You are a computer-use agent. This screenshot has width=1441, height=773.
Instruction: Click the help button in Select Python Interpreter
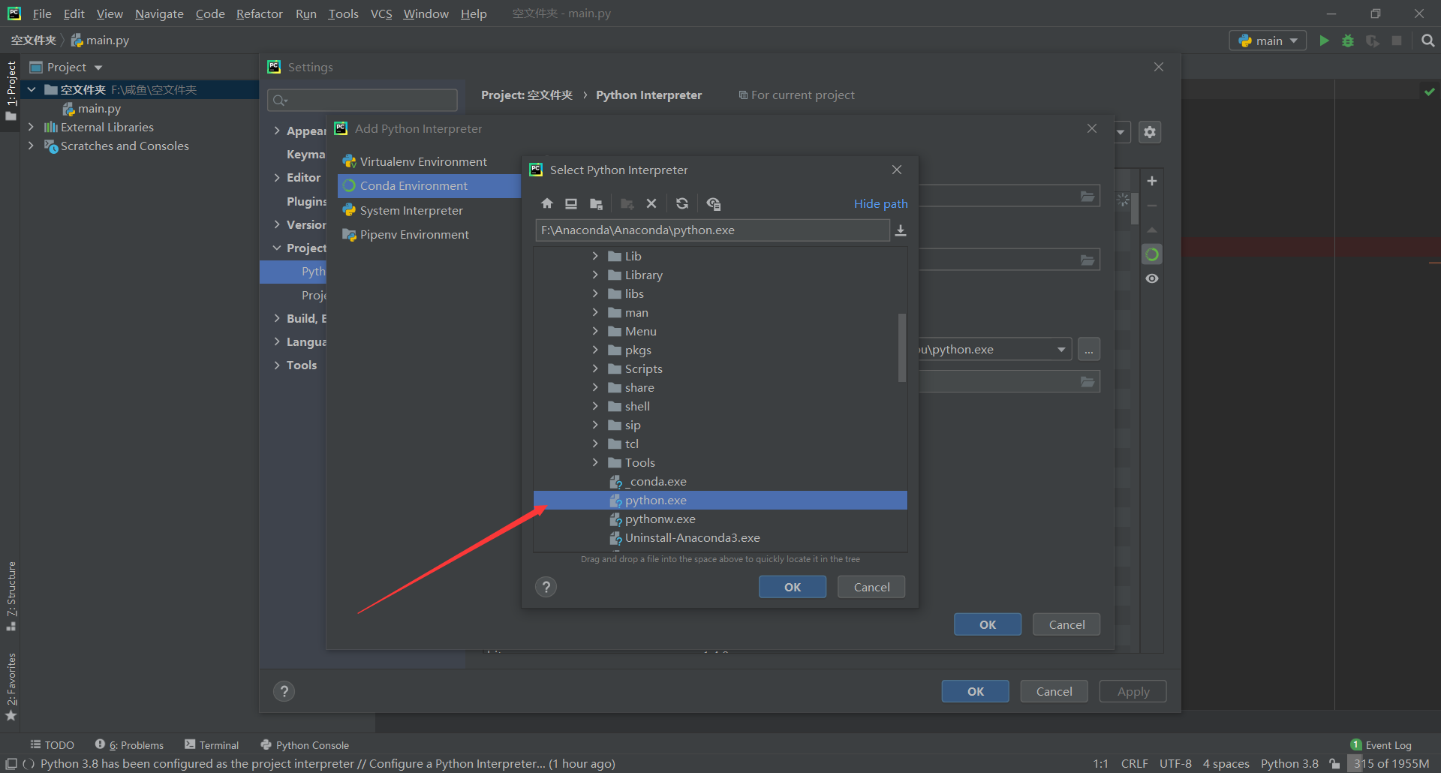546,587
